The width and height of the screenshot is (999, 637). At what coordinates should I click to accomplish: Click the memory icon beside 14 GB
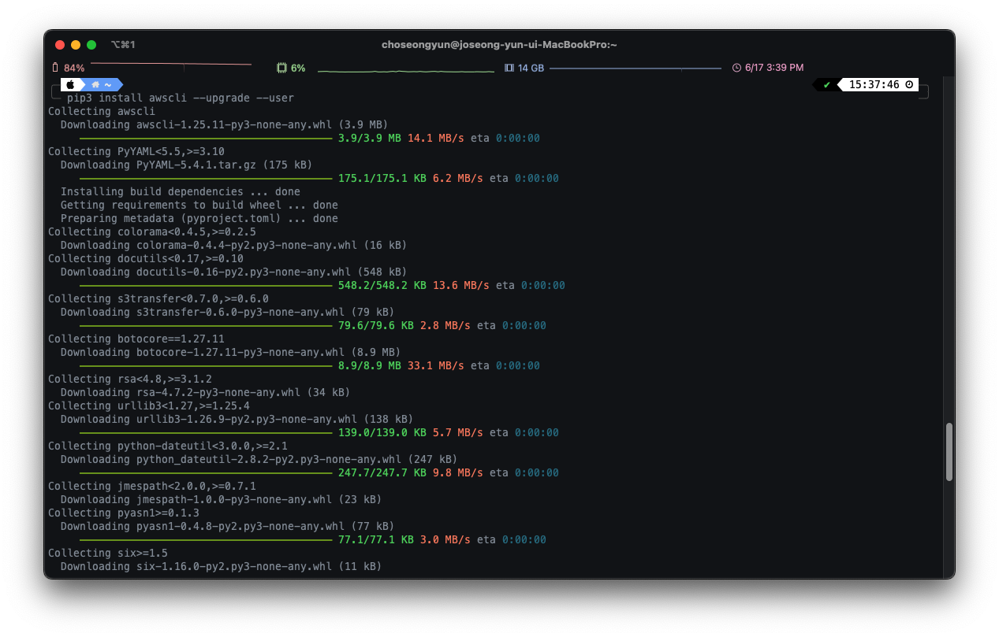(509, 68)
